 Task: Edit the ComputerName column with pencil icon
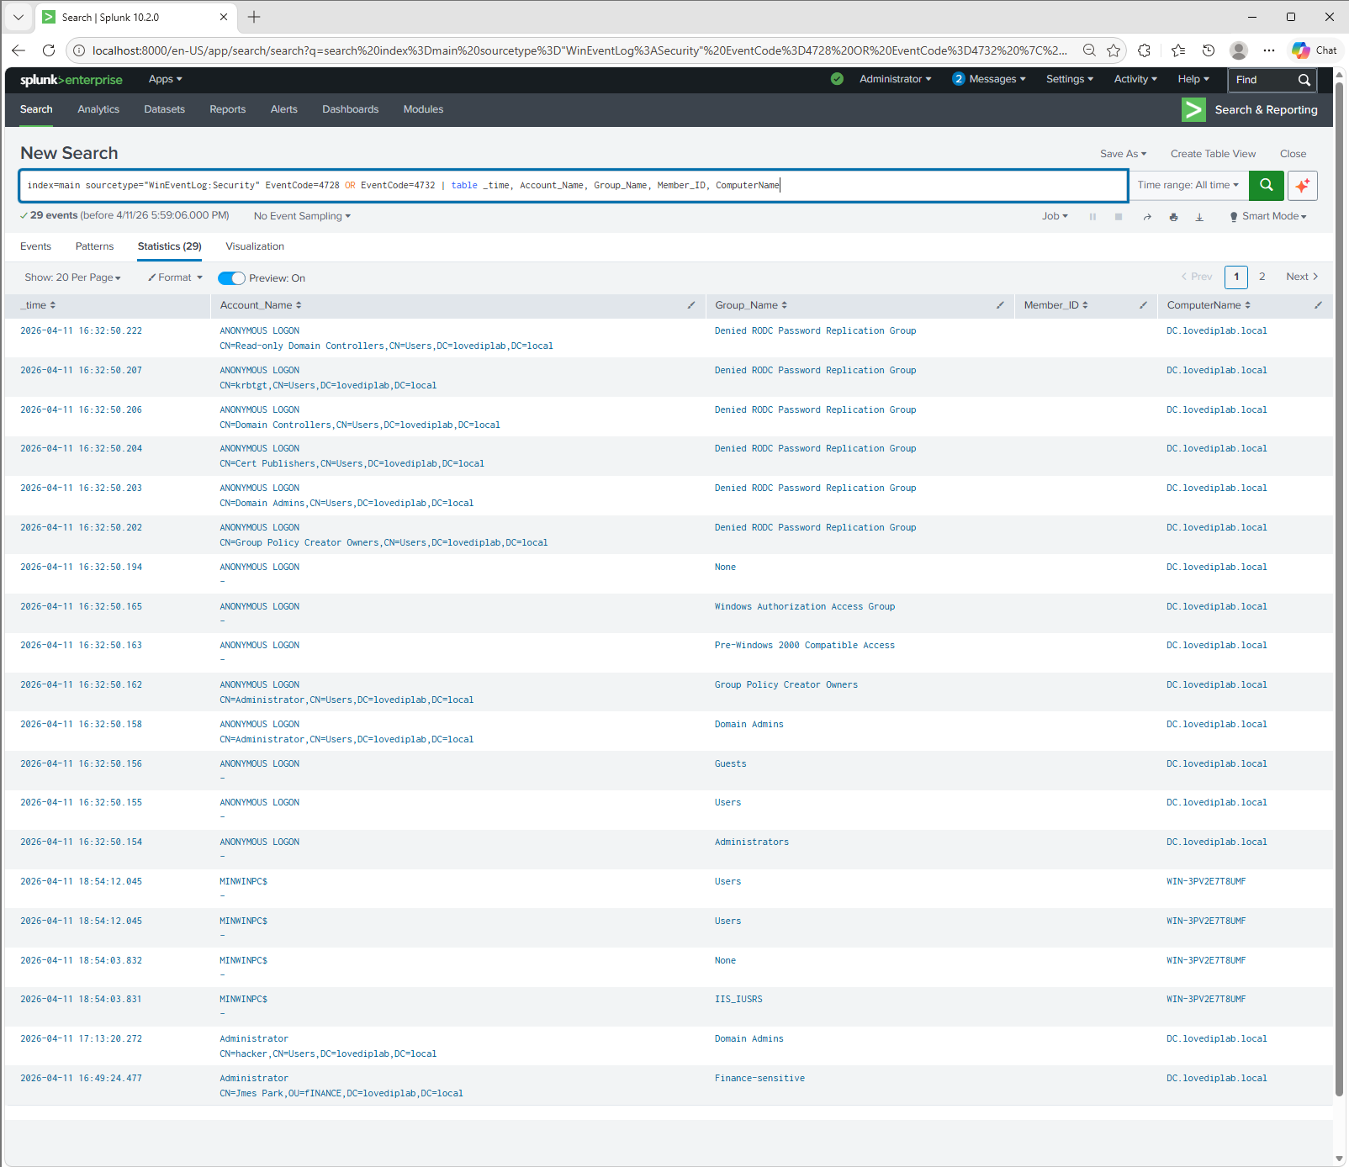point(1318,305)
